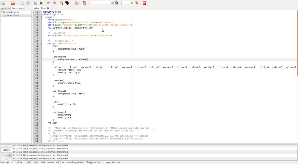Image resolution: width=298 pixels, height=164 pixels.
Task: Click line number 22 in the margin
Action: coord(36,67)
